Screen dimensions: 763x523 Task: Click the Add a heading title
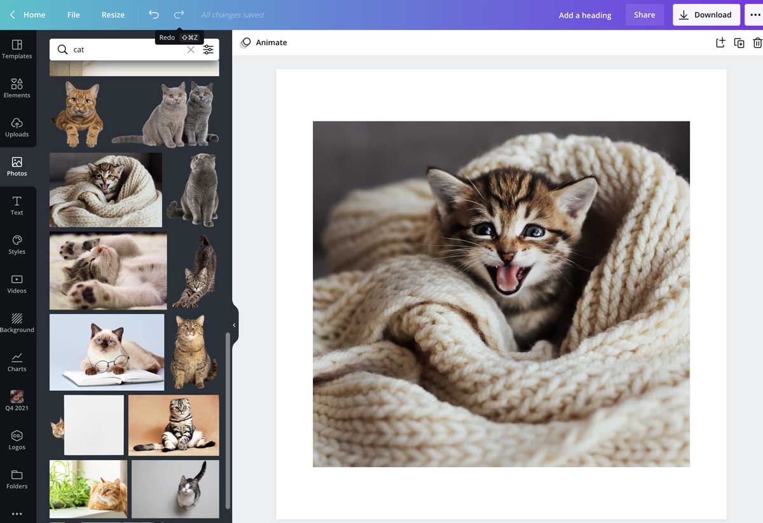point(585,15)
